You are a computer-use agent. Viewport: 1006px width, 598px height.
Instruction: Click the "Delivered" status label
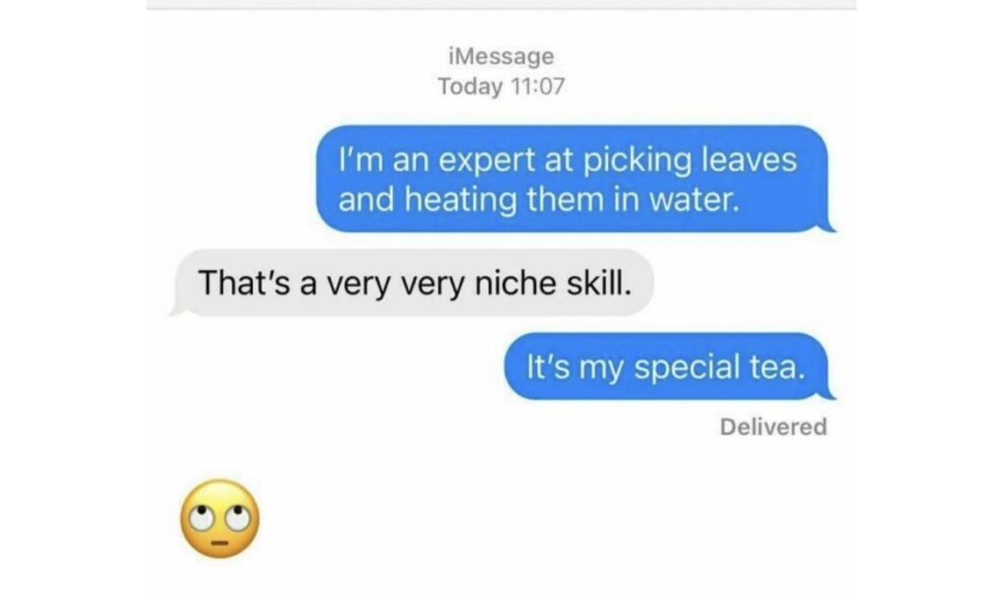(x=773, y=427)
